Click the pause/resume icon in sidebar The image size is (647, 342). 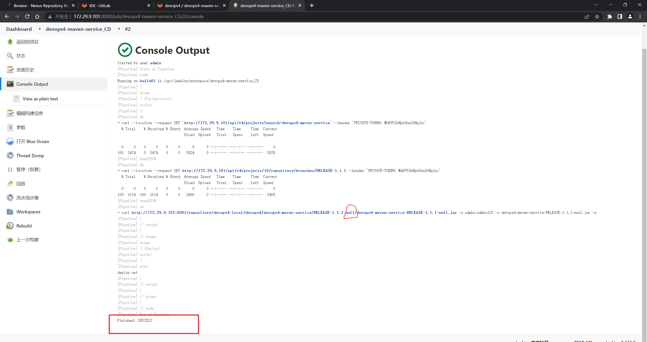10,170
